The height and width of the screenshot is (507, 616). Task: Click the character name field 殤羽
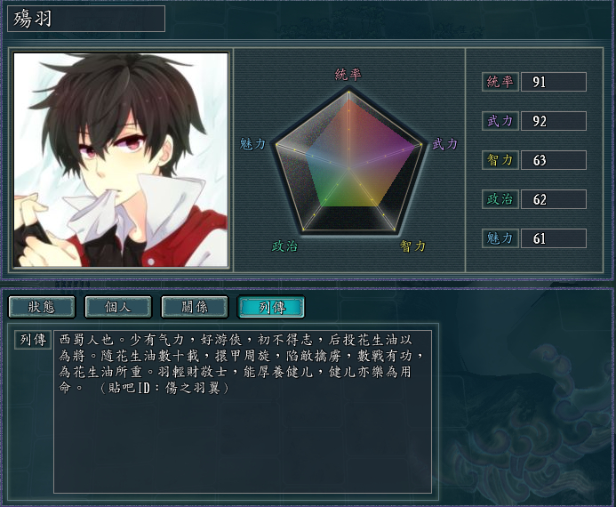(x=86, y=19)
